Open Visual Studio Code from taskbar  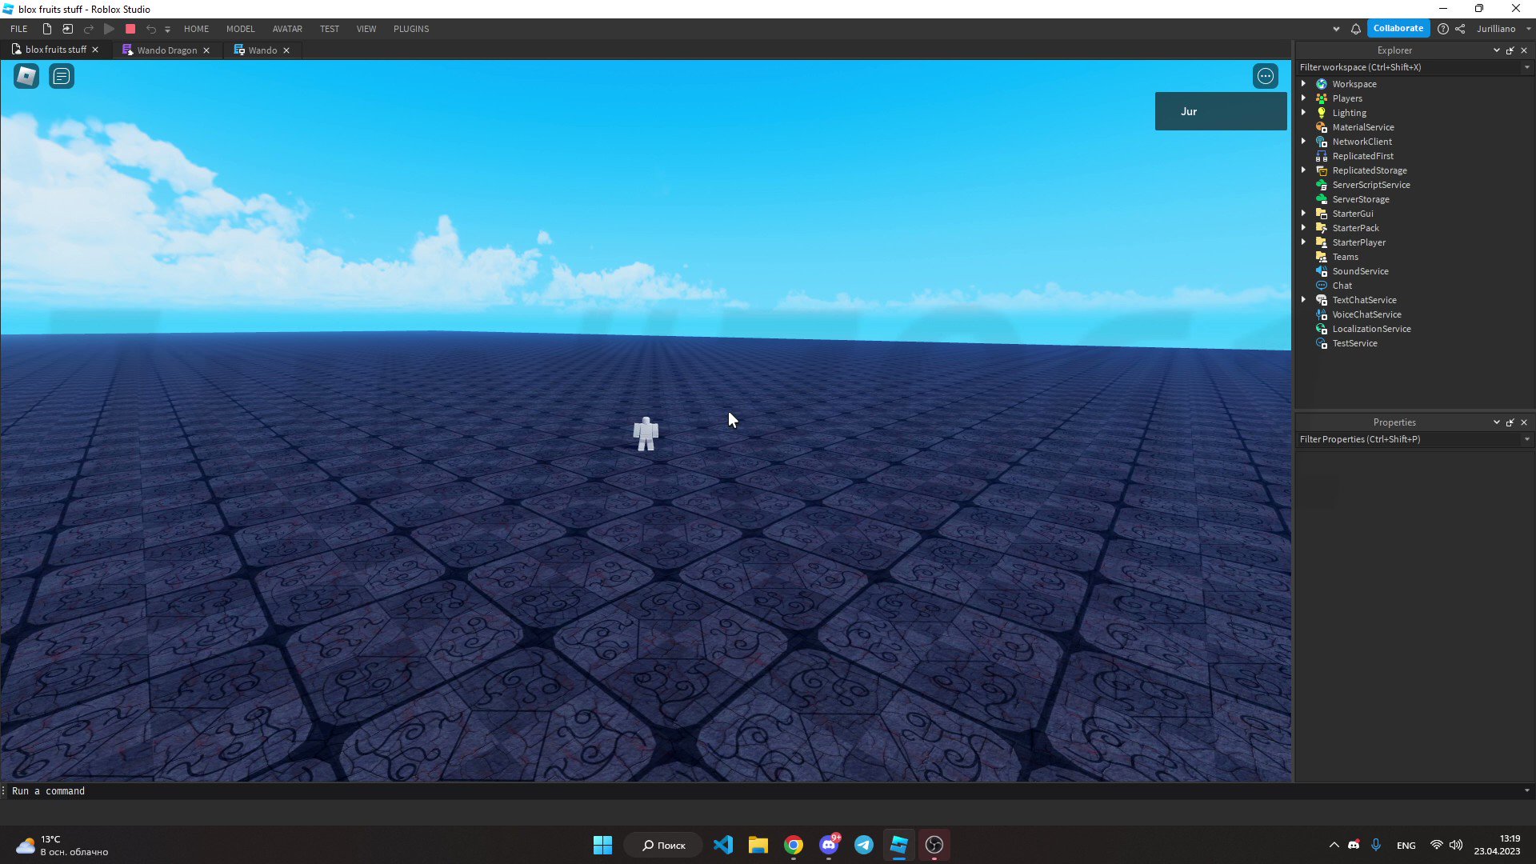[x=723, y=845]
